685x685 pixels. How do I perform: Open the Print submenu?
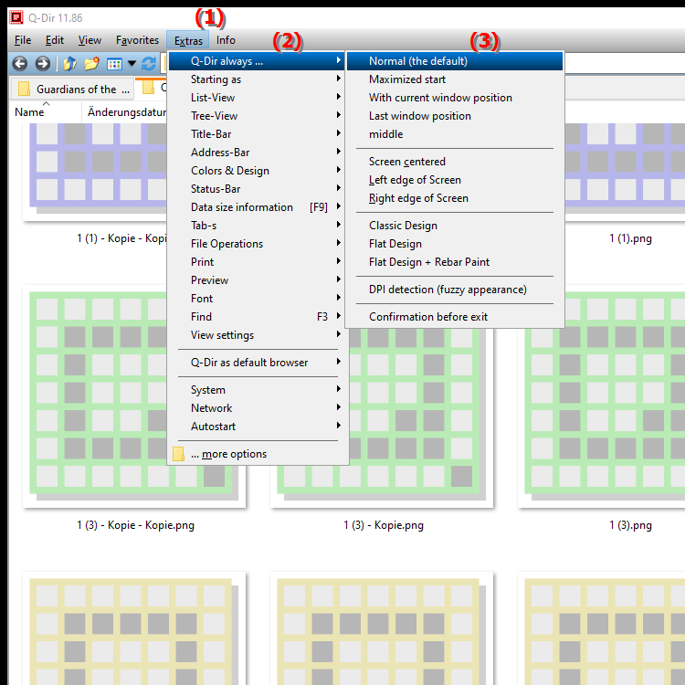point(257,262)
